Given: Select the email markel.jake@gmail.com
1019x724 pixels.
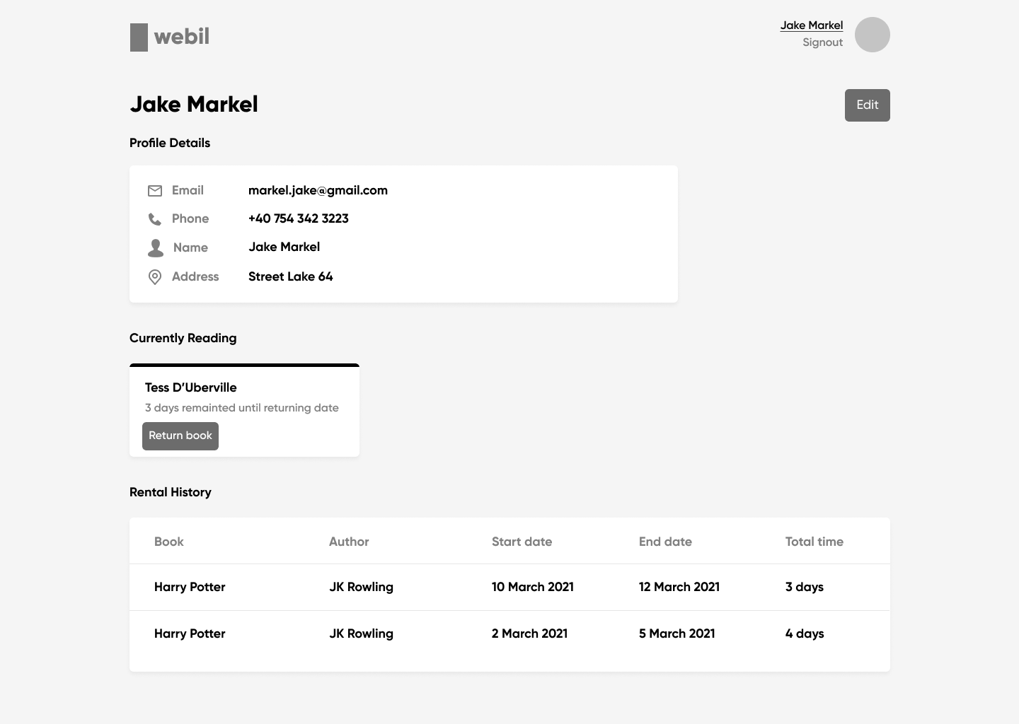Looking at the screenshot, I should tap(318, 190).
